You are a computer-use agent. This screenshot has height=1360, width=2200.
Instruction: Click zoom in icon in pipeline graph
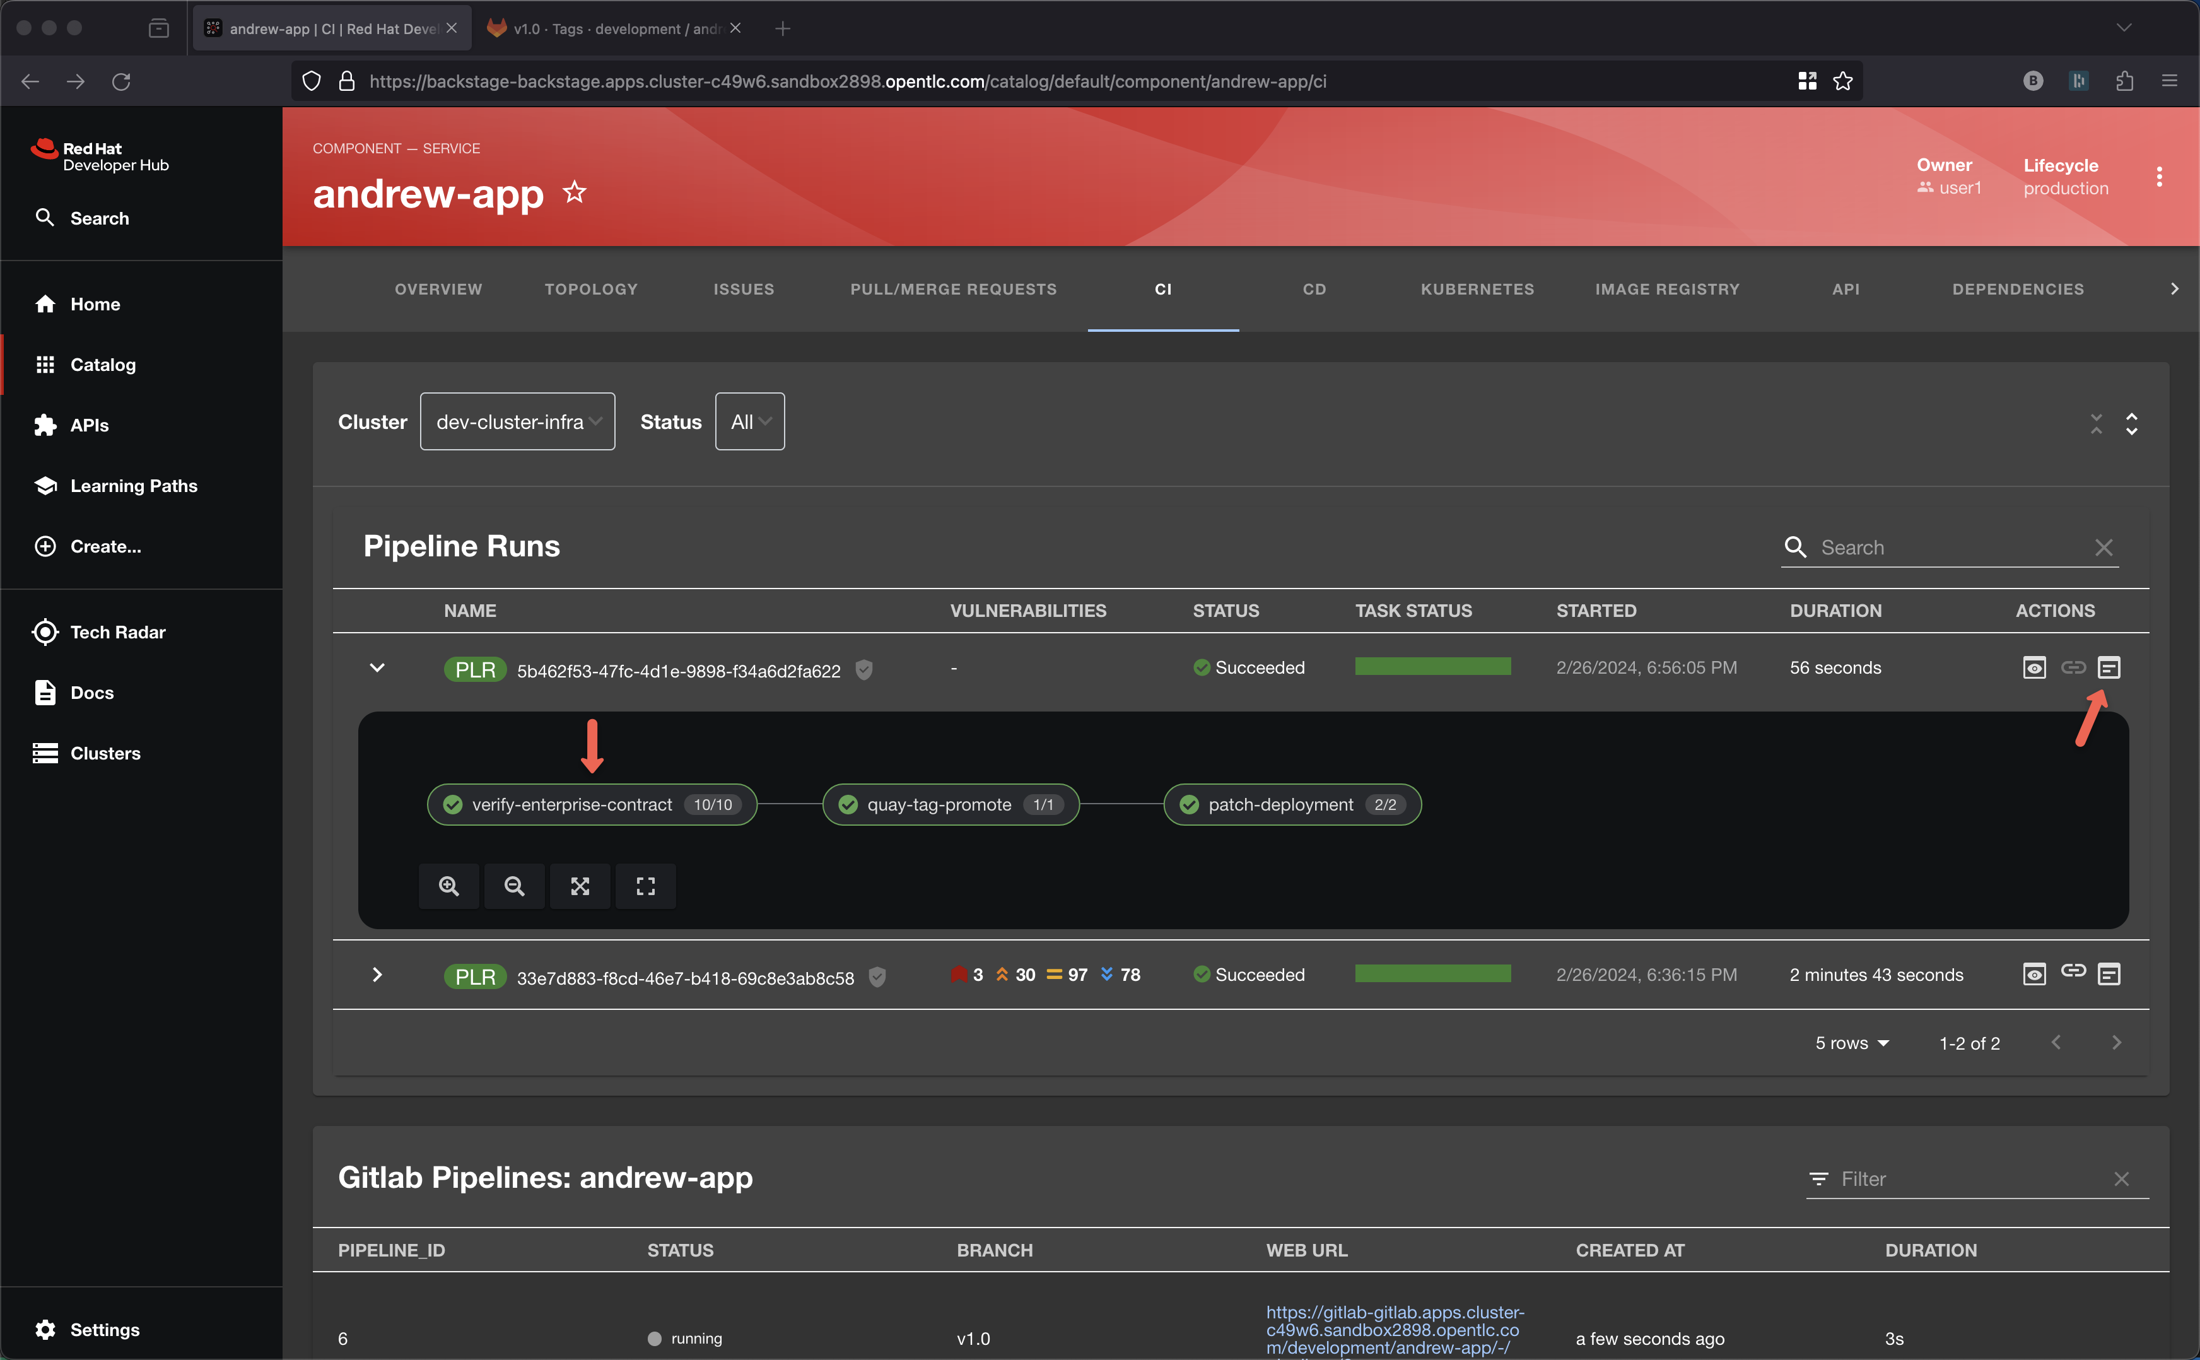click(449, 886)
